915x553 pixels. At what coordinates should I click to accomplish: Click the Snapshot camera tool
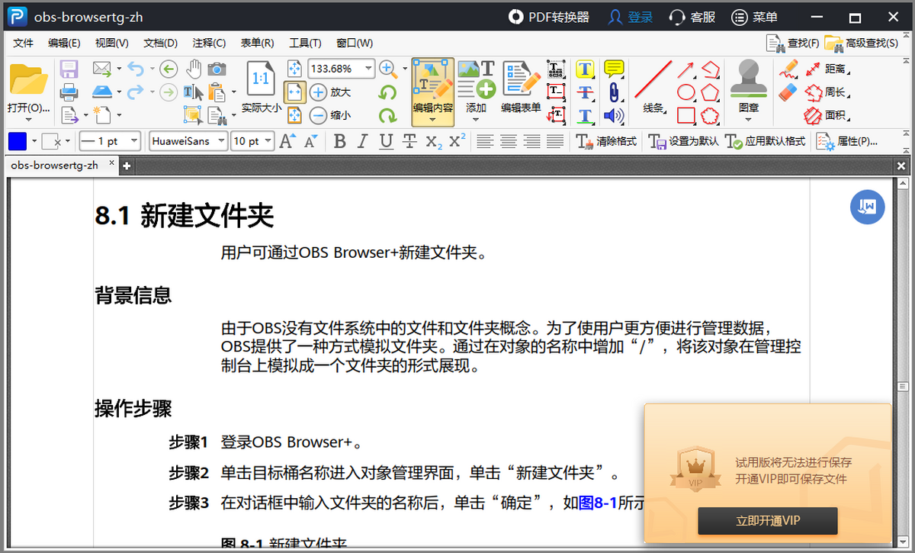point(217,69)
